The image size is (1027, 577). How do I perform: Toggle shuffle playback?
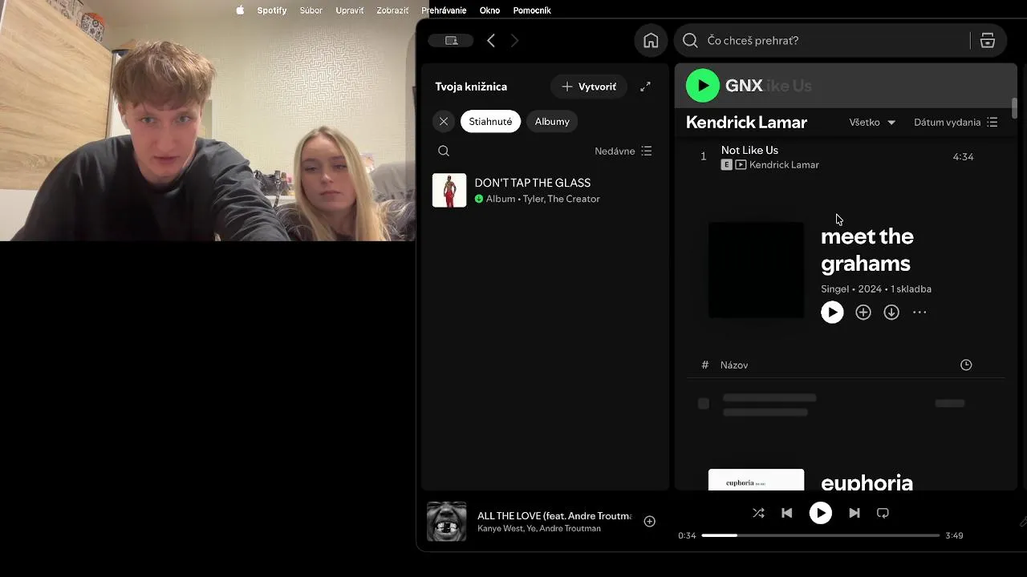[758, 513]
